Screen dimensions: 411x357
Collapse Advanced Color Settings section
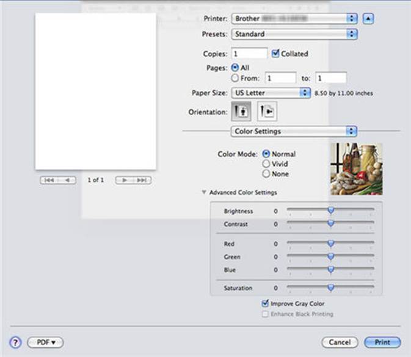[x=203, y=193]
